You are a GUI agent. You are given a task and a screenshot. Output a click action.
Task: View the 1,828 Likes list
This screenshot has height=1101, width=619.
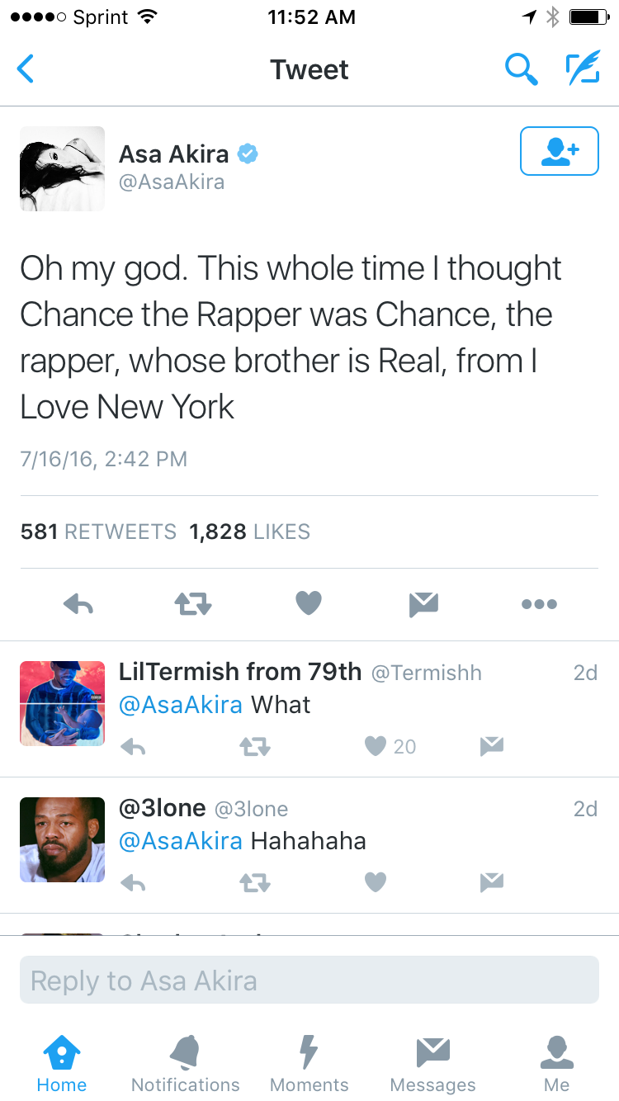[x=249, y=532]
